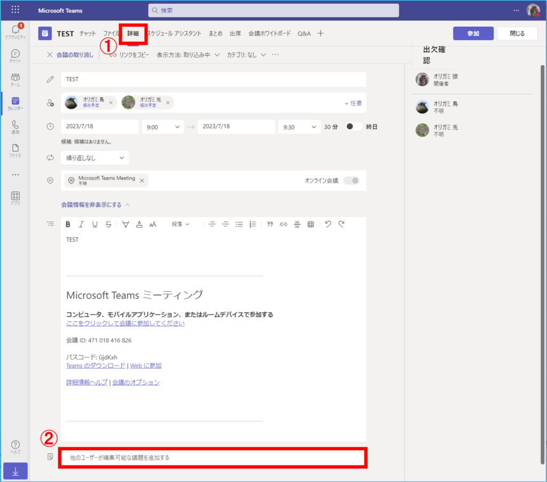Click the Bold formatting icon

[x=68, y=224]
